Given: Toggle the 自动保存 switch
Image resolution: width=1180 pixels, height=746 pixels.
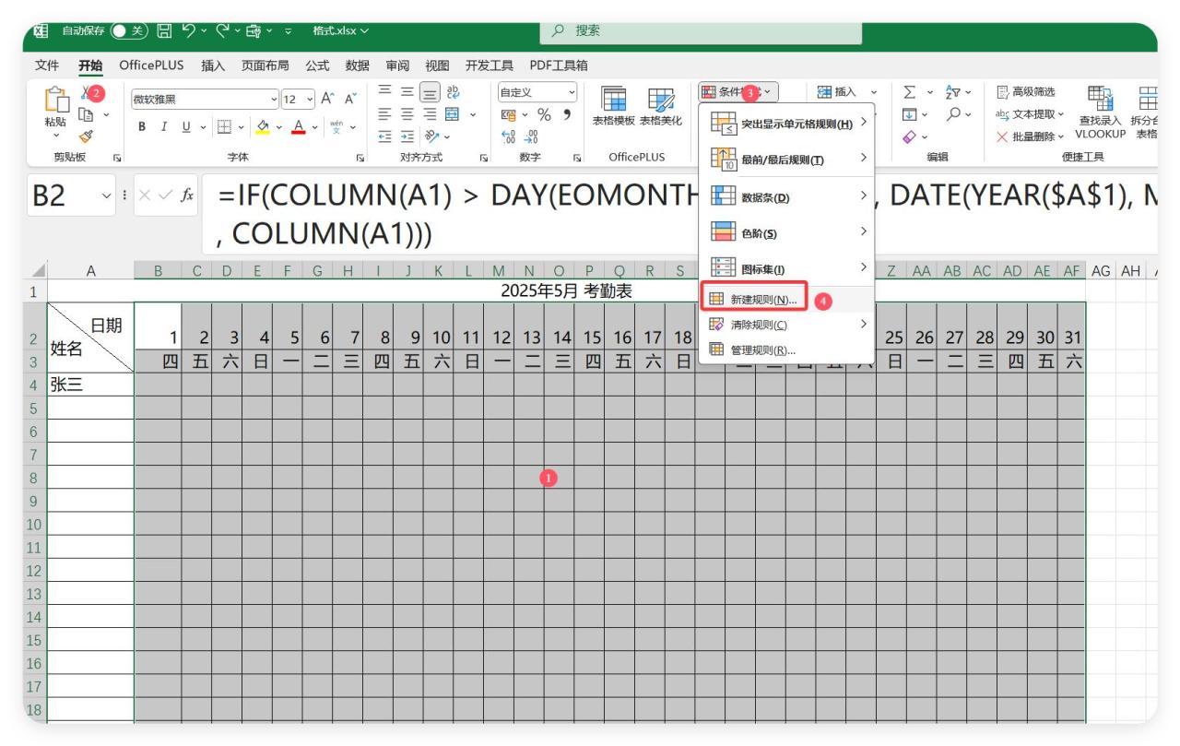Looking at the screenshot, I should (x=129, y=30).
